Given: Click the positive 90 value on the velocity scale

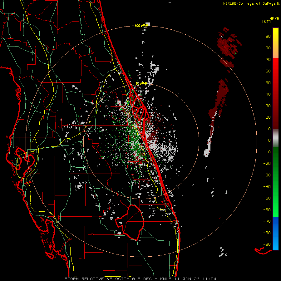Looking at the screenshot, I should (x=268, y=37).
